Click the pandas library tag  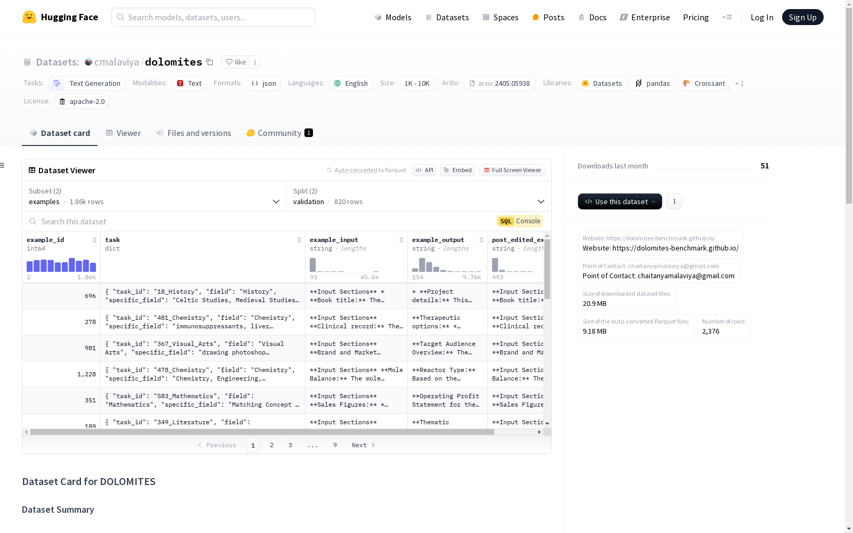[x=653, y=83]
